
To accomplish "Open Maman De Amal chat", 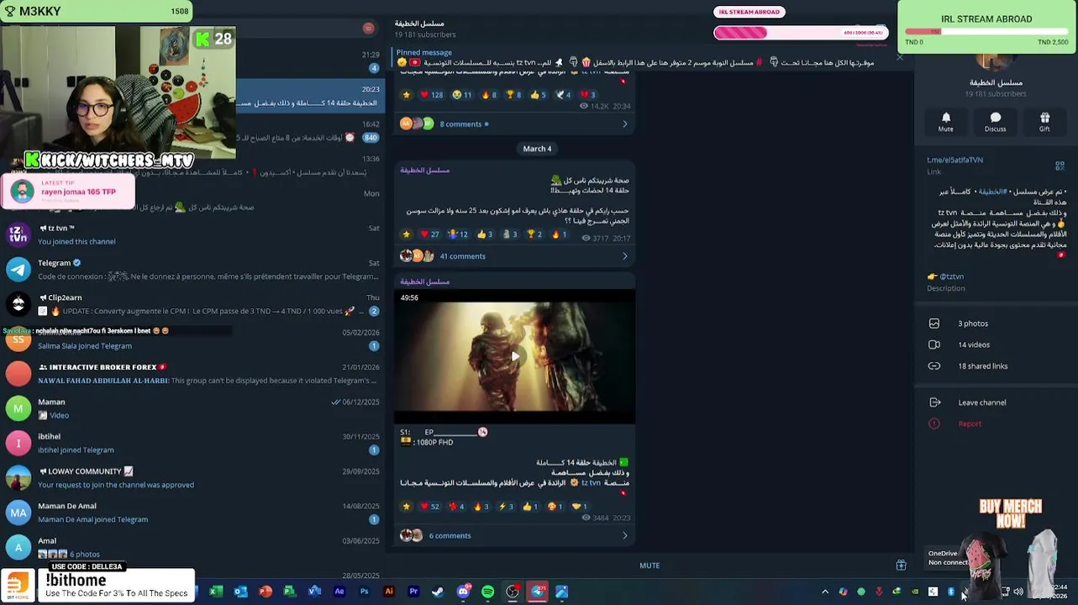I will pyautogui.click(x=192, y=512).
